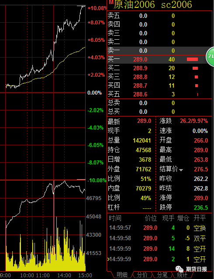Click the 总买 total row
214x279 pixels.
pyautogui.click(x=159, y=112)
